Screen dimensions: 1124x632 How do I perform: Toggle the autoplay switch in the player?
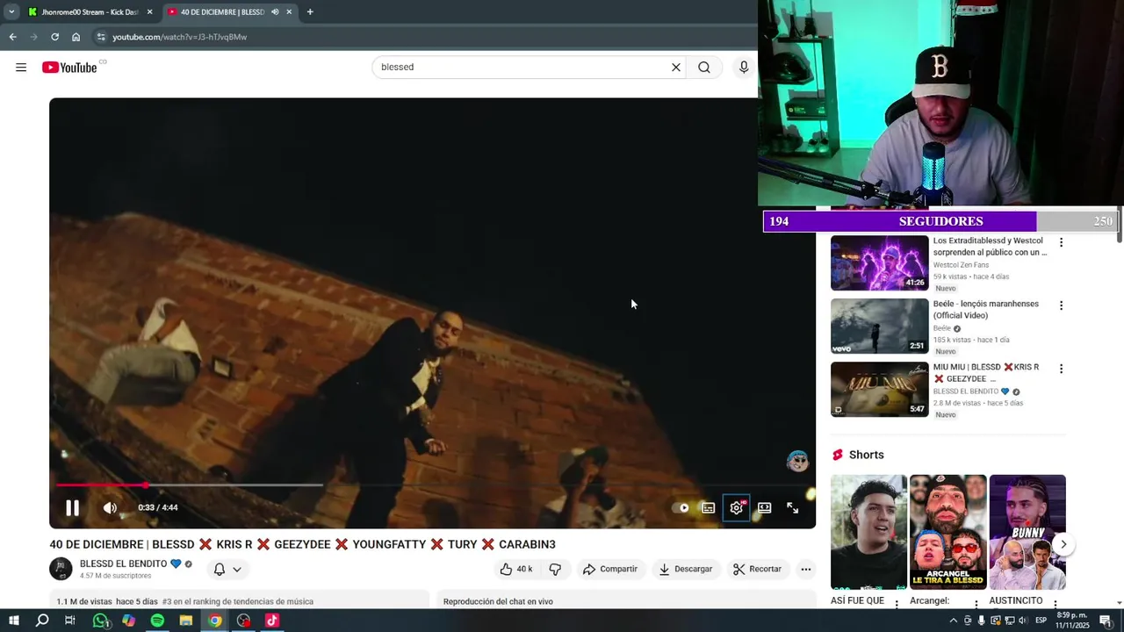pyautogui.click(x=681, y=507)
